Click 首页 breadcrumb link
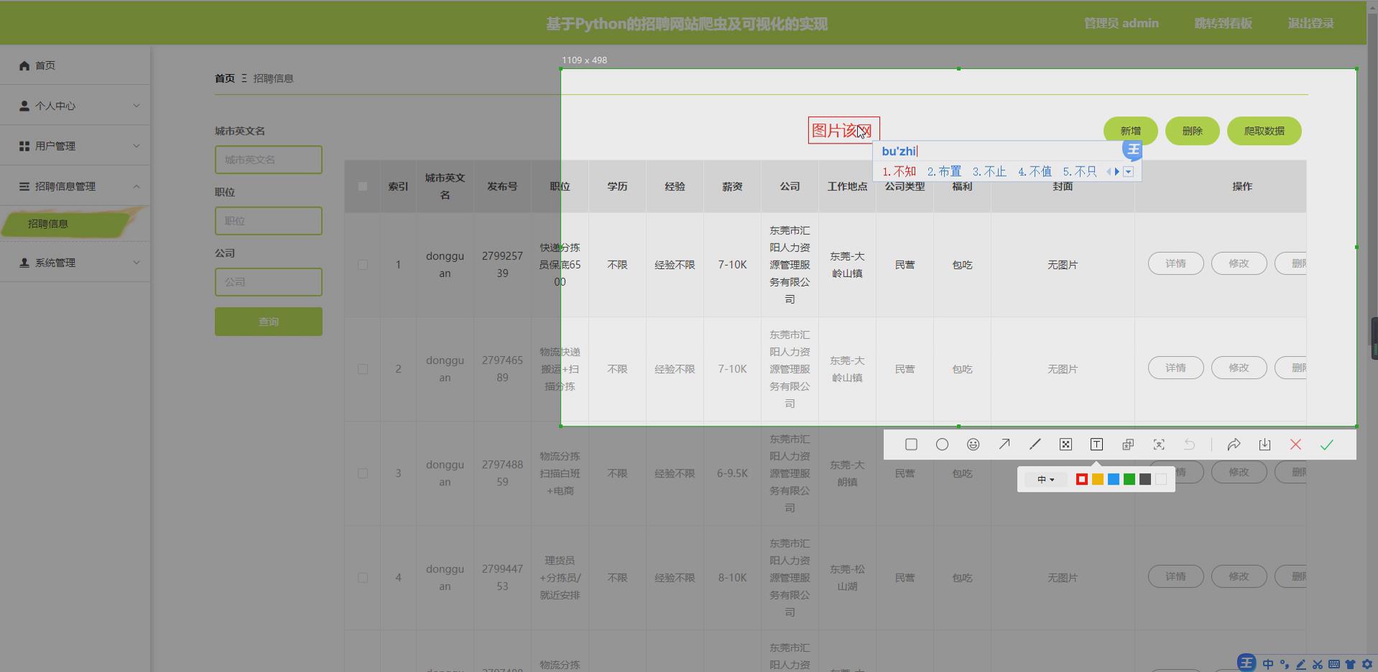Viewport: 1378px width, 672px height. 225,78
